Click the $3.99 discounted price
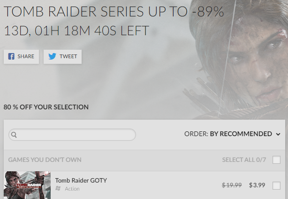Image resolution: width=288 pixels, height=199 pixels. [x=257, y=185]
